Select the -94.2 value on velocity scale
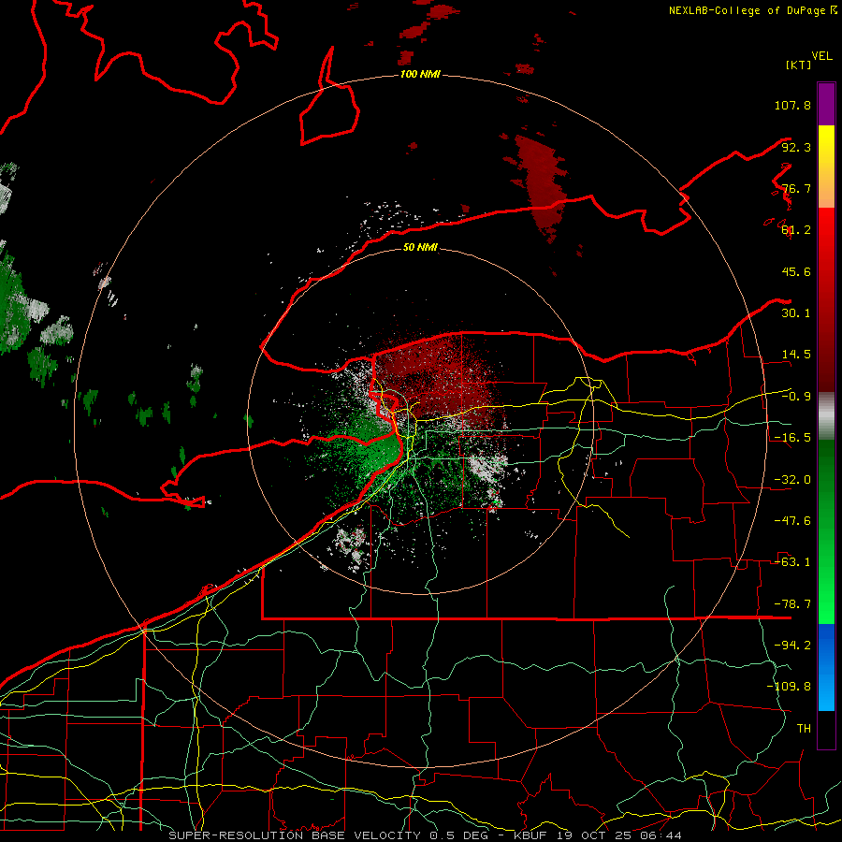 coord(792,645)
